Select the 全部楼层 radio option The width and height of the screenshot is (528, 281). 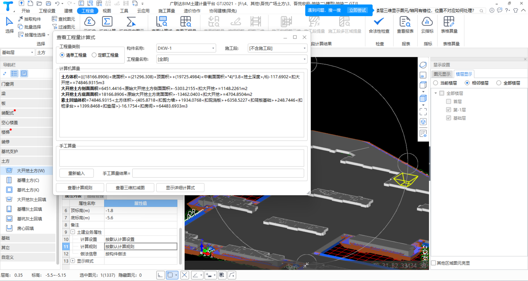pyautogui.click(x=499, y=83)
